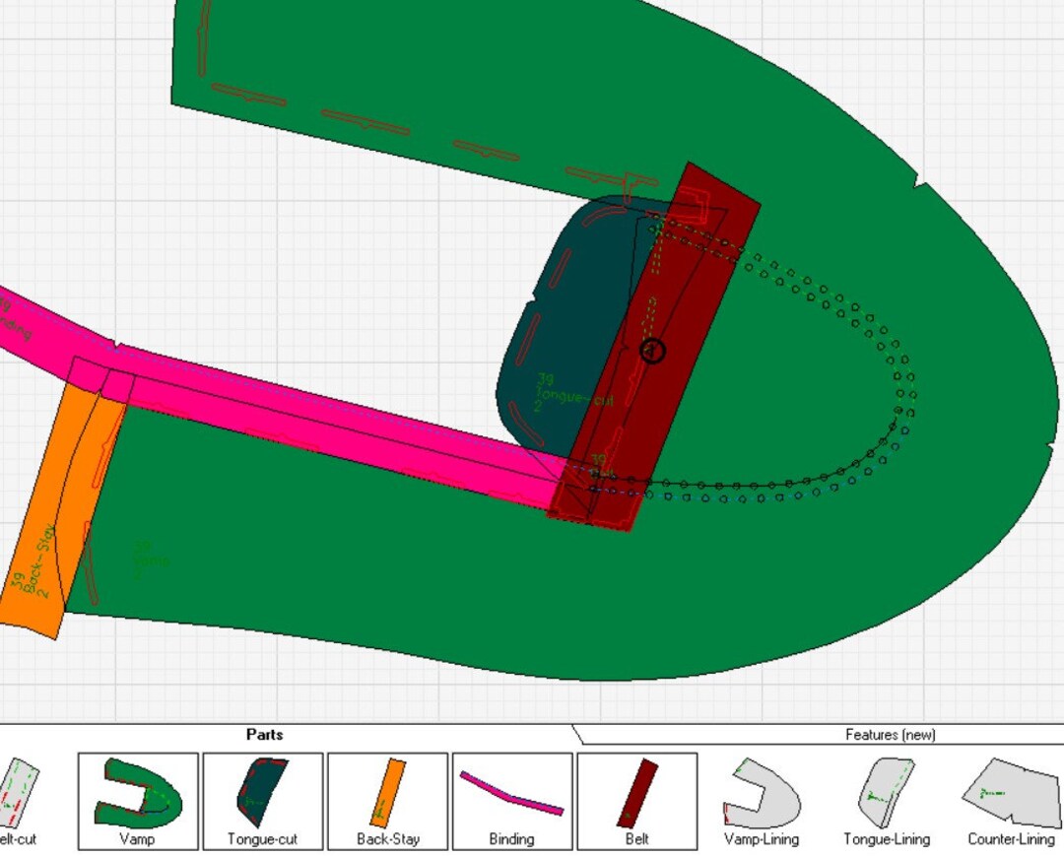Select the Vamp part thumbnail
Screen dimensions: 1064x856
138,798
